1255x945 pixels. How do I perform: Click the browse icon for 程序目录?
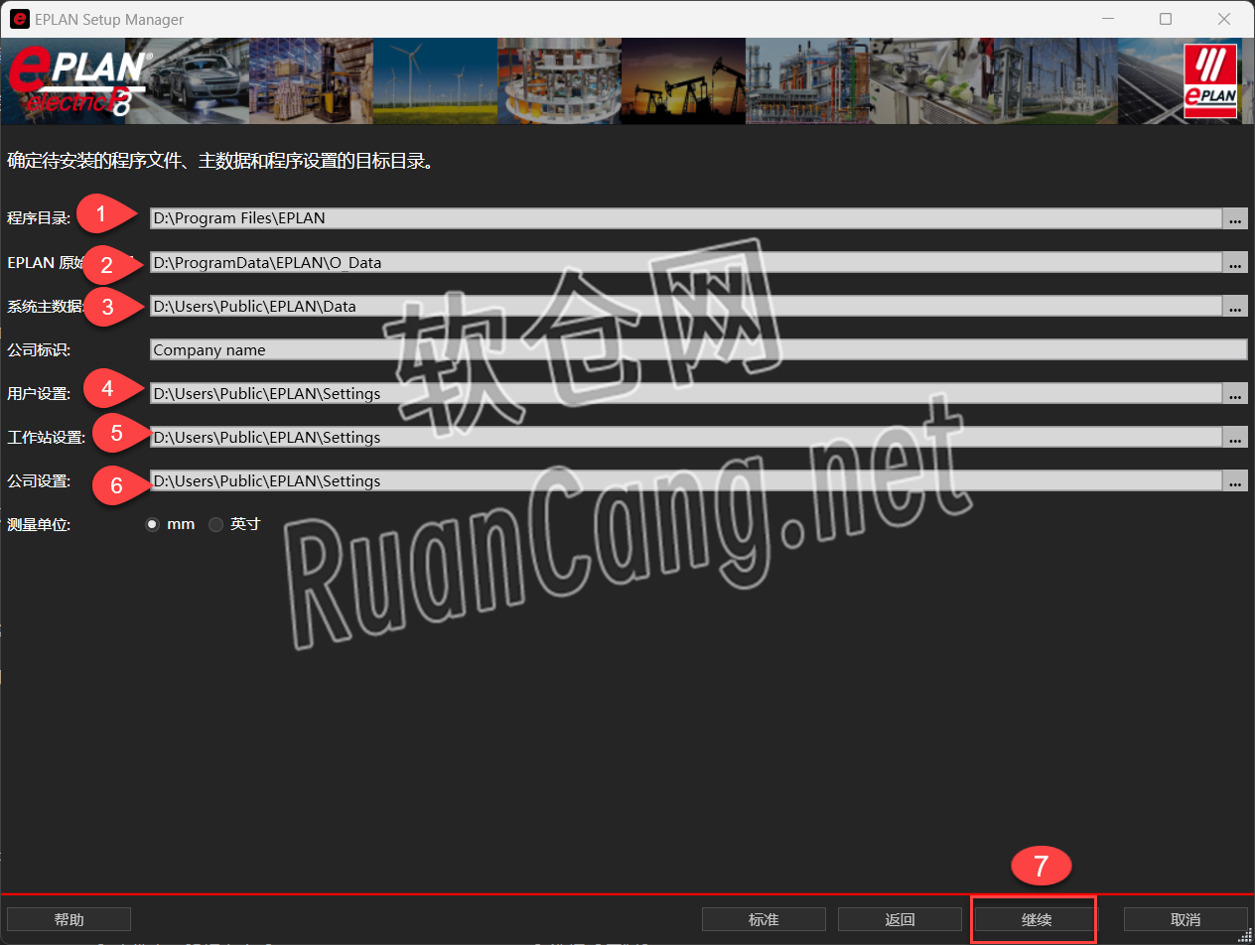pyautogui.click(x=1234, y=219)
